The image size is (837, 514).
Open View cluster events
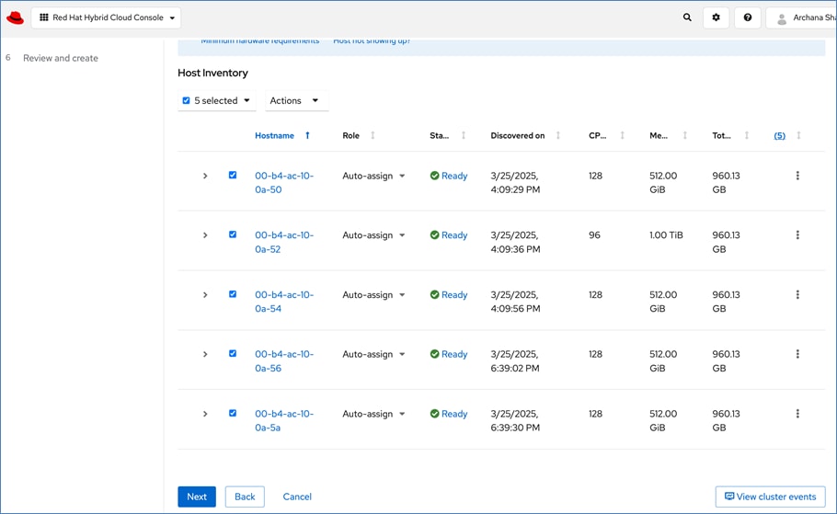coord(770,497)
